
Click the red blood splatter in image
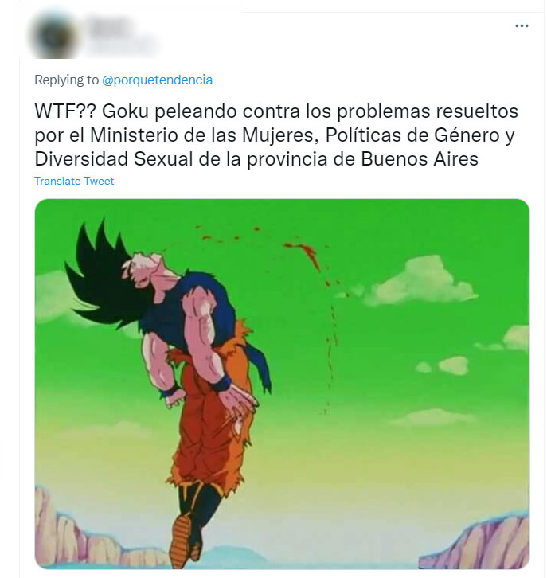pyautogui.click(x=306, y=252)
